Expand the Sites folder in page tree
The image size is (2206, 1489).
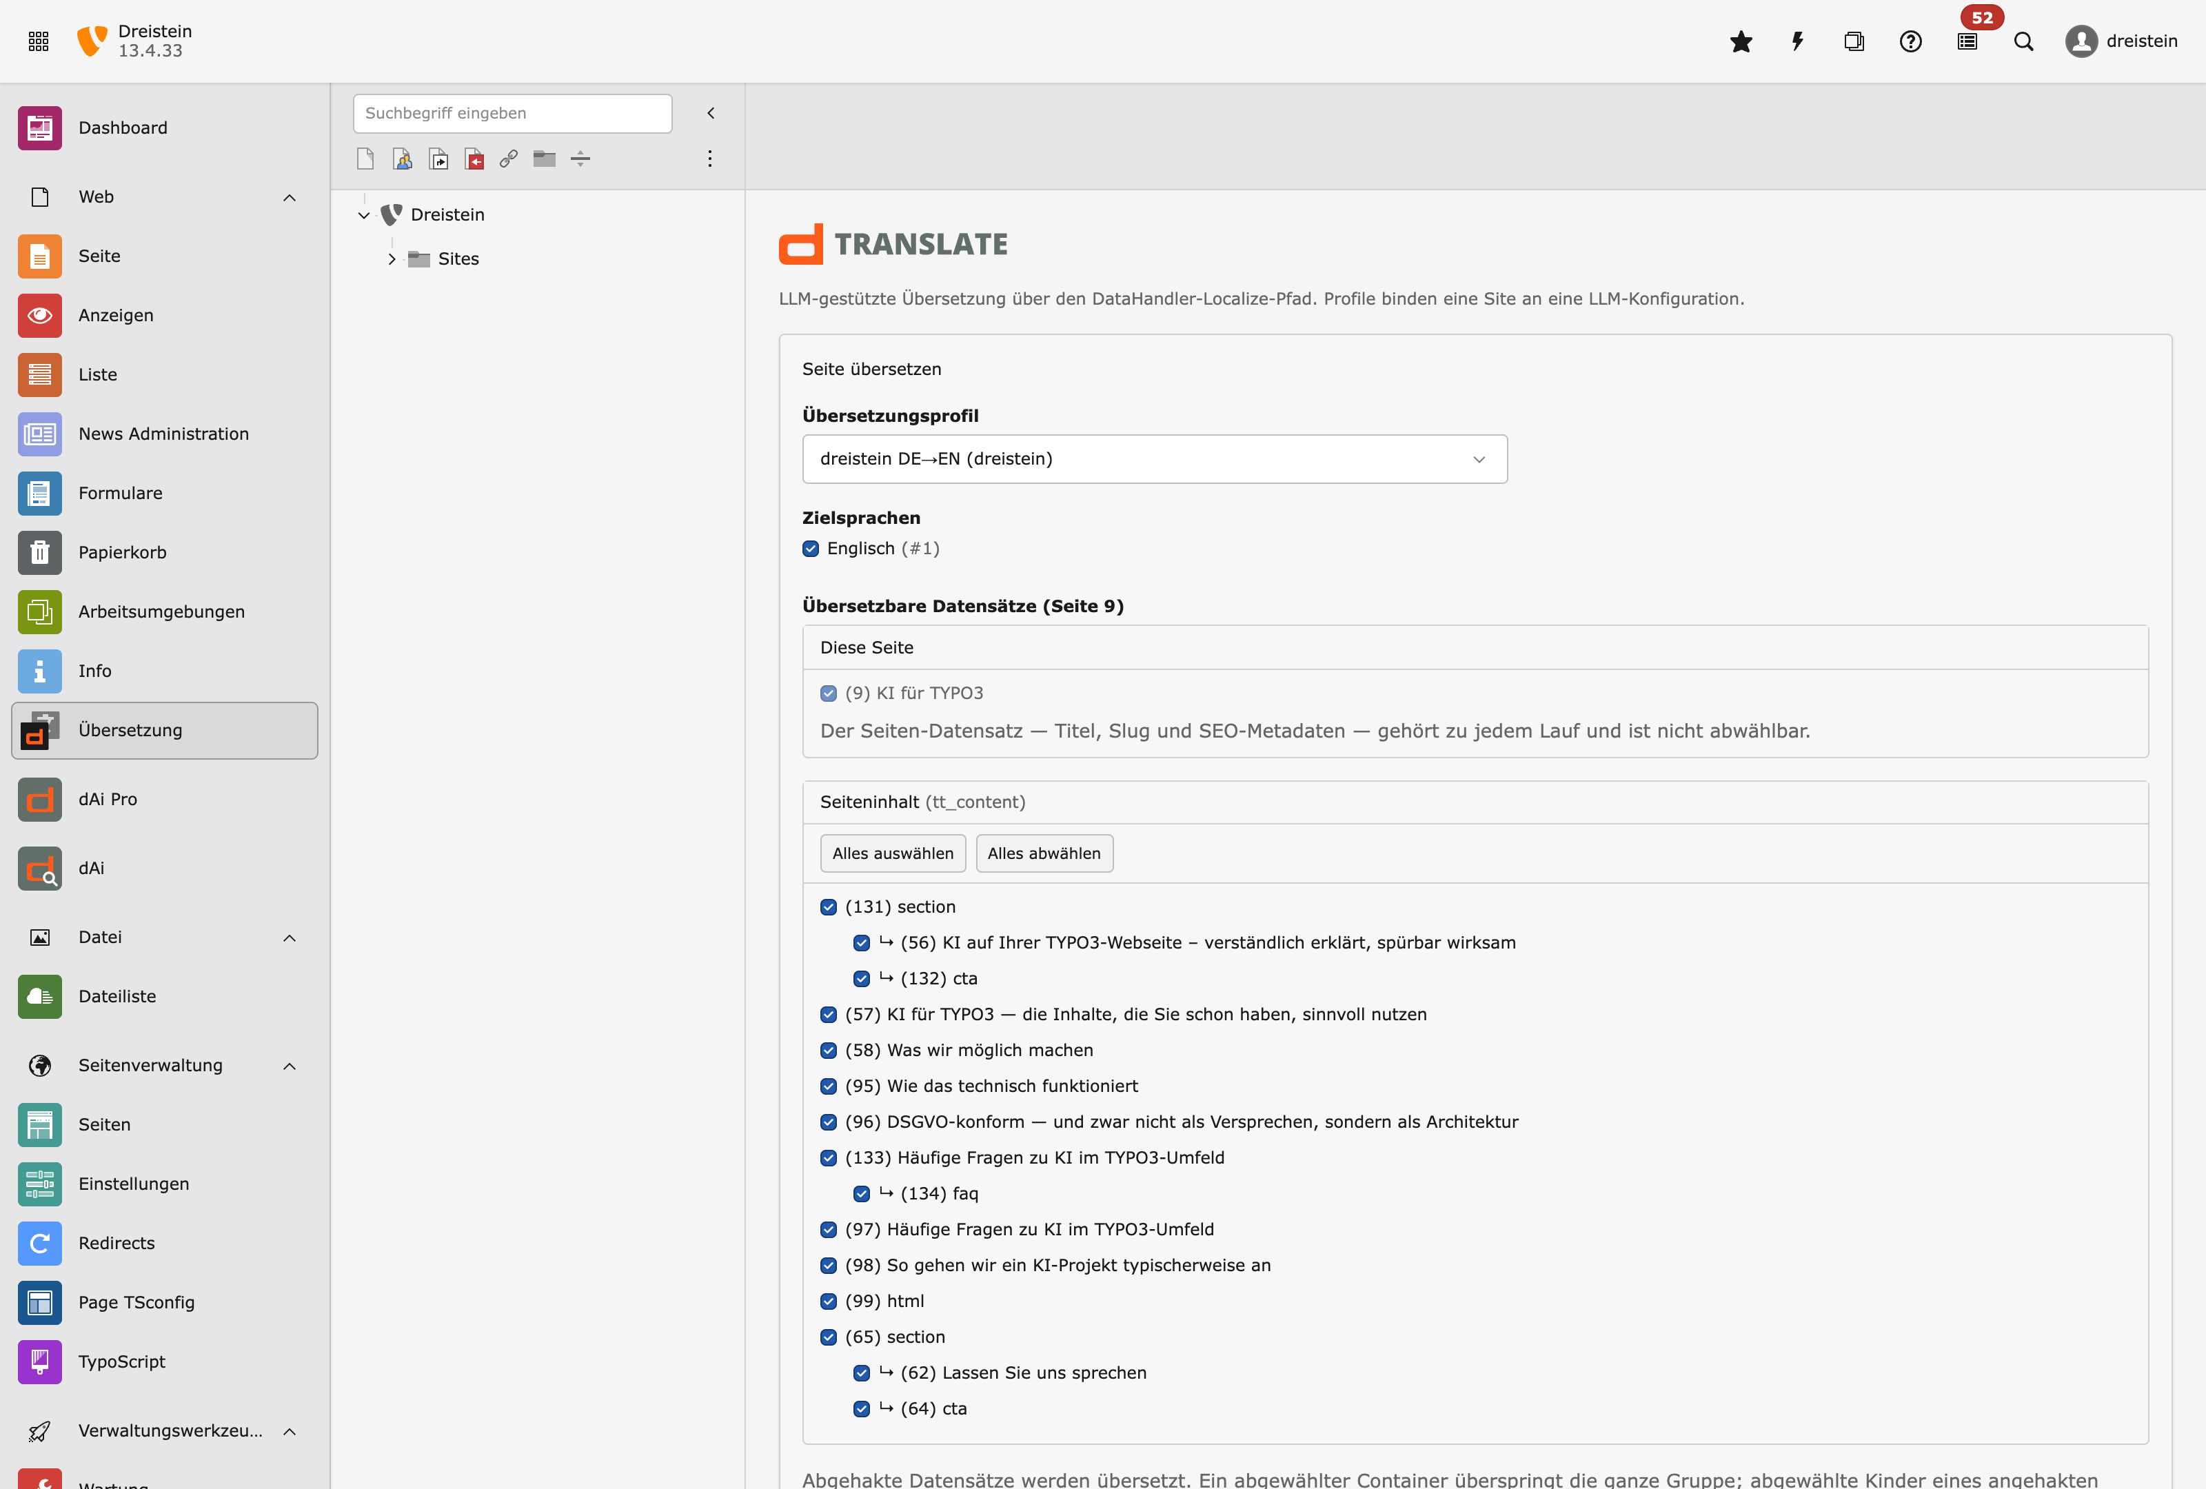392,259
